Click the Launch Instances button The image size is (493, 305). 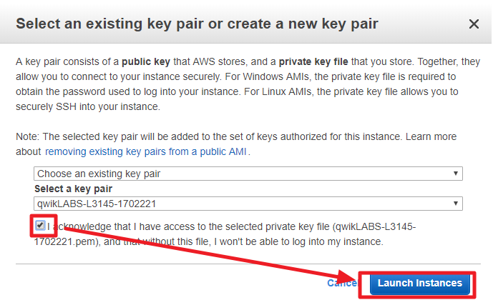pos(420,284)
